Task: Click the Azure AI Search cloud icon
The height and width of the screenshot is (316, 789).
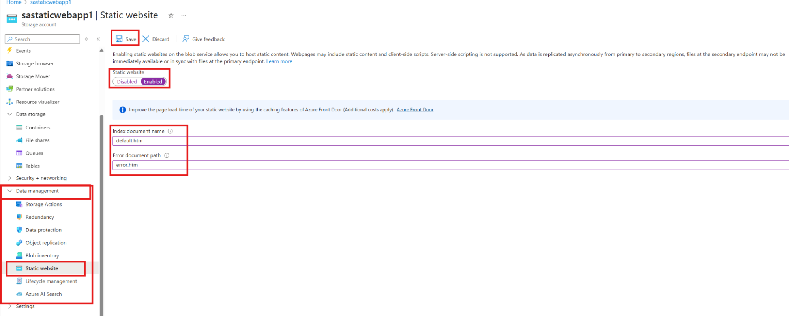Action: [19, 294]
